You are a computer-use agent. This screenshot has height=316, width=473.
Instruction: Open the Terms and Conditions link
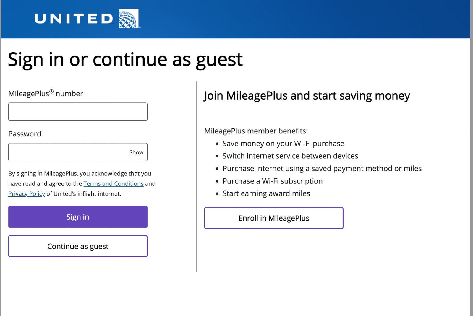pyautogui.click(x=113, y=184)
